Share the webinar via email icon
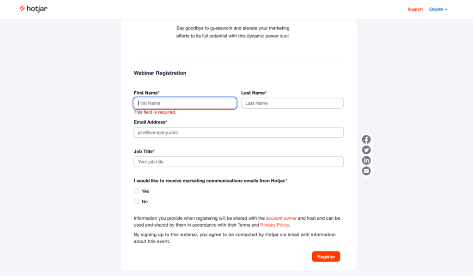This screenshot has height=276, width=473. tap(366, 171)
